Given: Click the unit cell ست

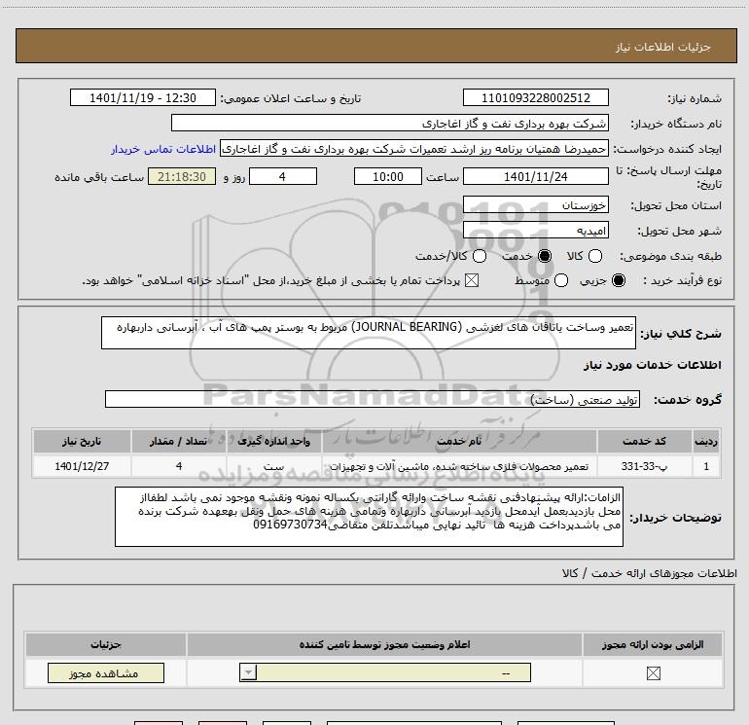Looking at the screenshot, I should click(273, 466).
